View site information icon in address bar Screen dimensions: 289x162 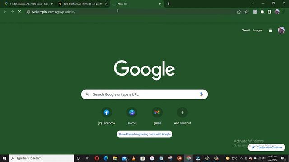[28, 12]
